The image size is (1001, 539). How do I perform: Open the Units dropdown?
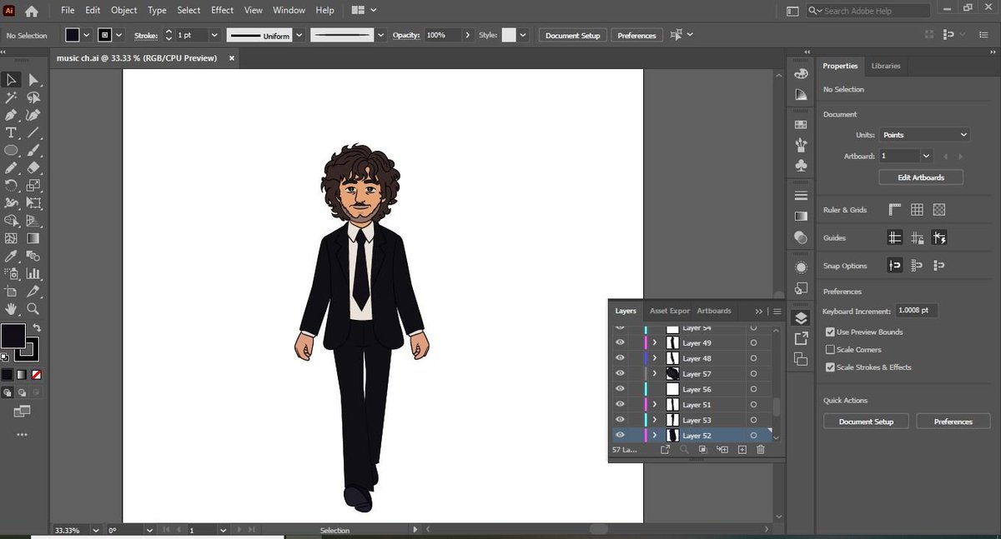pyautogui.click(x=923, y=134)
